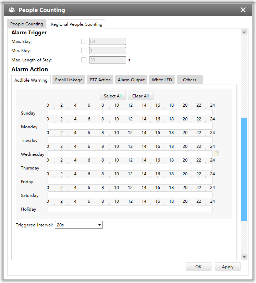Go to the PTZ Action tab
256x283 pixels.
pos(100,80)
